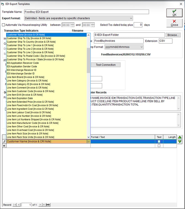Pick EDI Application Sender Code

[x=46, y=66]
